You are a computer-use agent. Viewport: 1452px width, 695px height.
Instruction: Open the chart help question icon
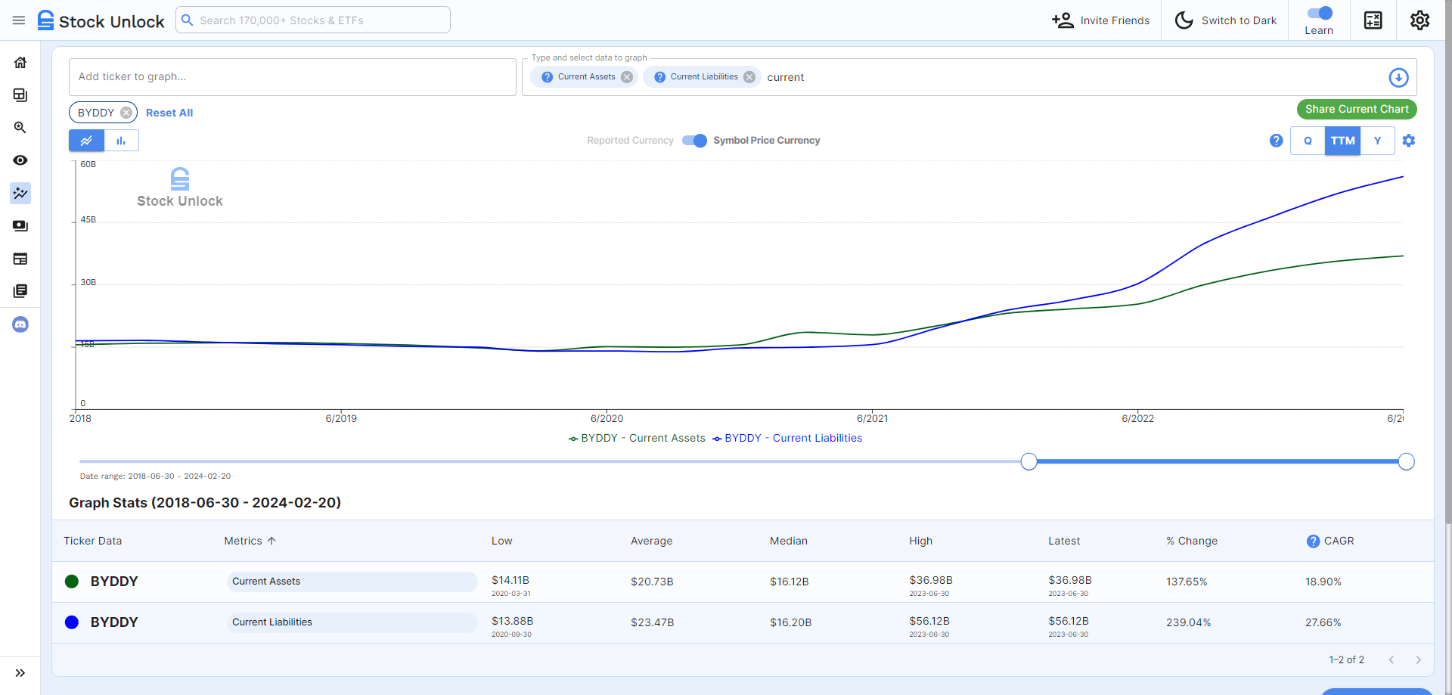click(x=1276, y=141)
